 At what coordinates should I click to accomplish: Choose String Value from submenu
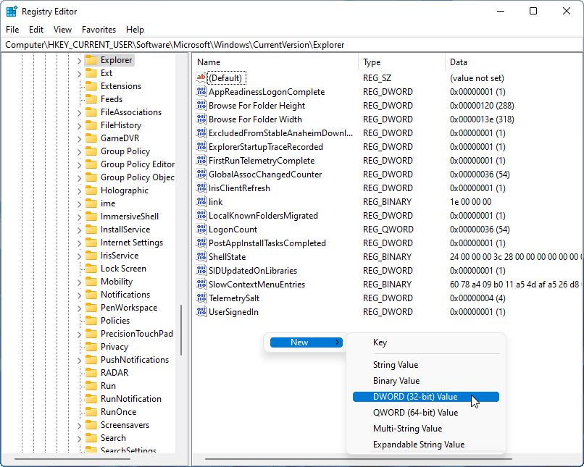pos(426,365)
